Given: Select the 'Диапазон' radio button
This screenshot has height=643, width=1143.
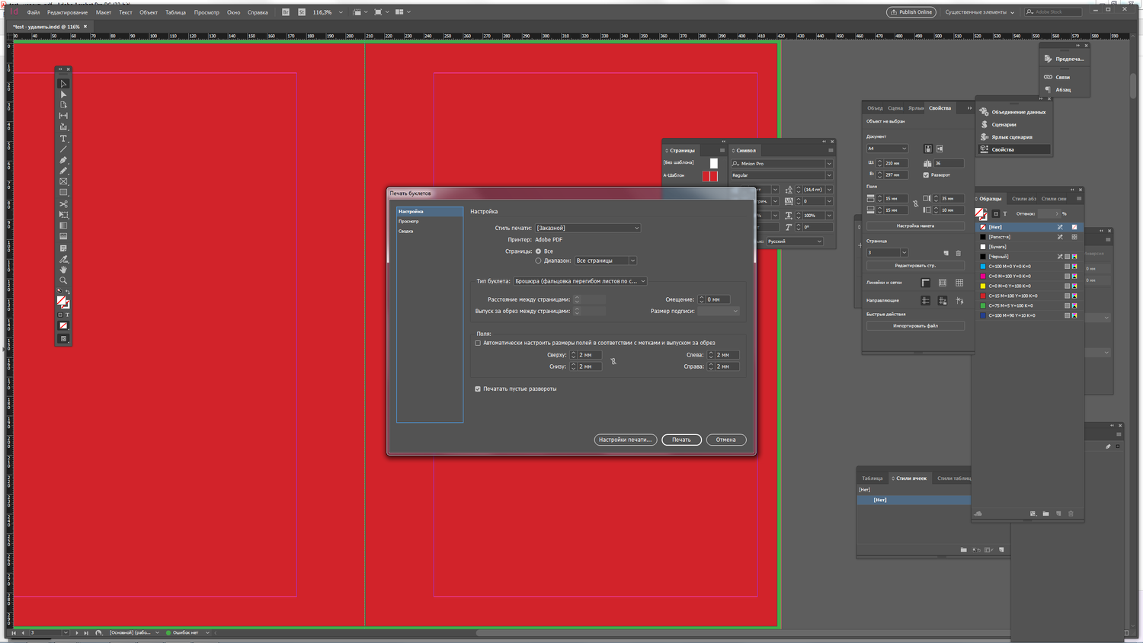Looking at the screenshot, I should coord(539,261).
